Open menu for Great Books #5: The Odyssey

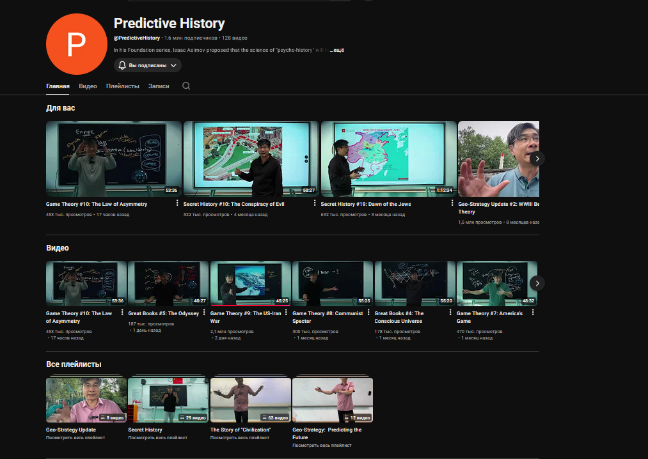pos(204,313)
